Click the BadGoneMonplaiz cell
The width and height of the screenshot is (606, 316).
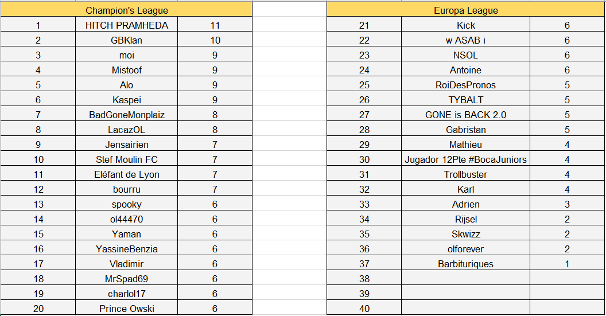tap(127, 115)
